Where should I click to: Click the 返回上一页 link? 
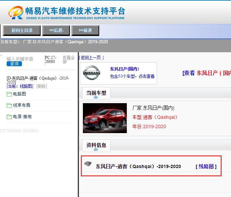coord(92,58)
